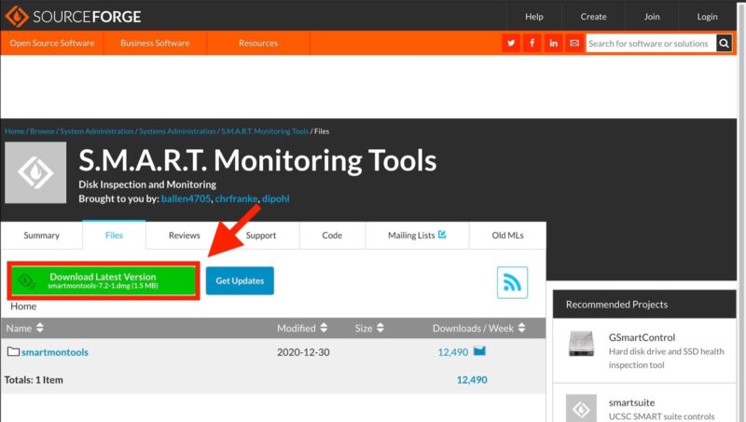Click the page vertical scrollbar
Viewport: 746px width, 422px height.
[741, 211]
